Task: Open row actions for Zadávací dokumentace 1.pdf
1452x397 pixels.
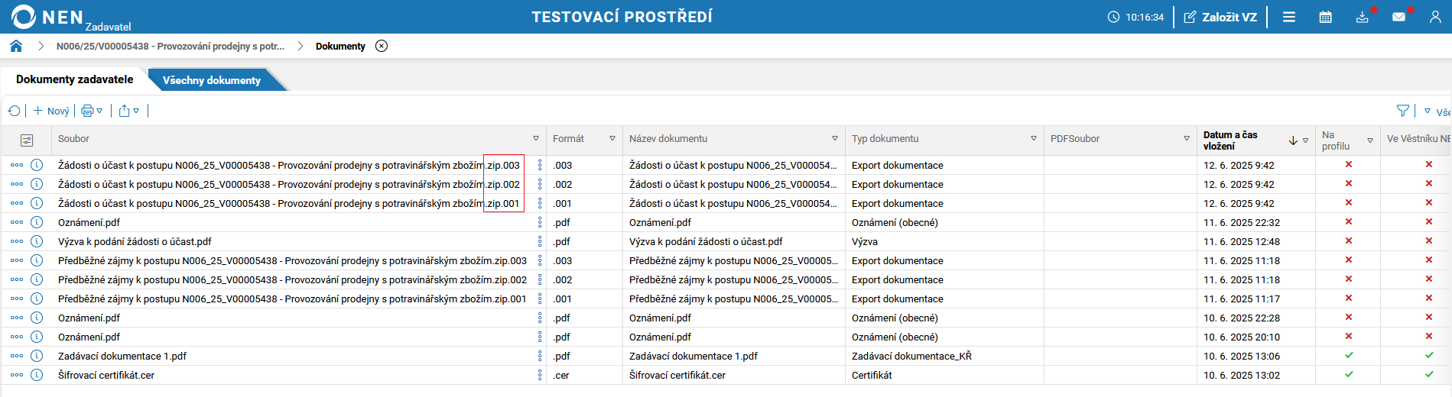Action: click(x=17, y=356)
